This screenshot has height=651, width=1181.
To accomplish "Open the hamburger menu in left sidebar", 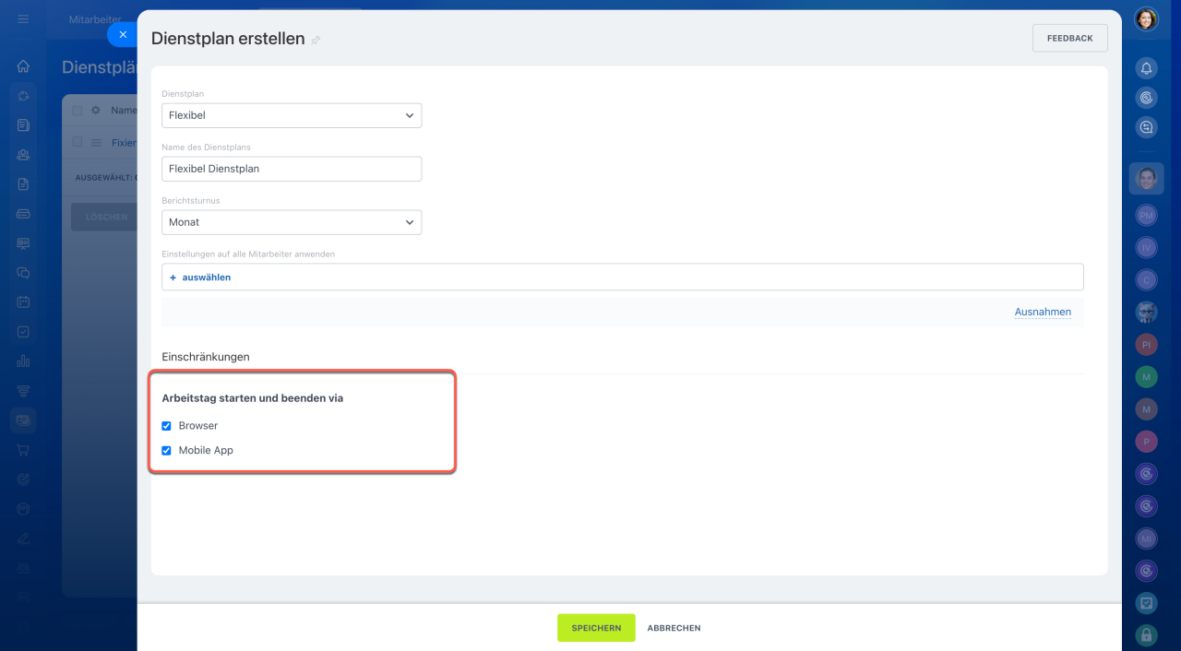I will click(x=23, y=18).
